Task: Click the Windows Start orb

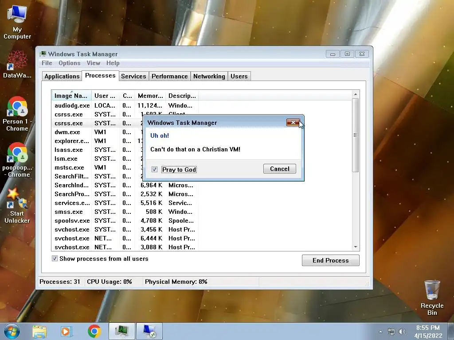Action: tap(12, 331)
